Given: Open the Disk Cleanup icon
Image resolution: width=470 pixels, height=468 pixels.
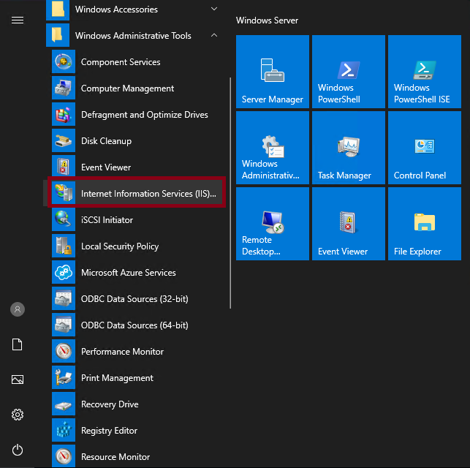Looking at the screenshot, I should 64,141.
